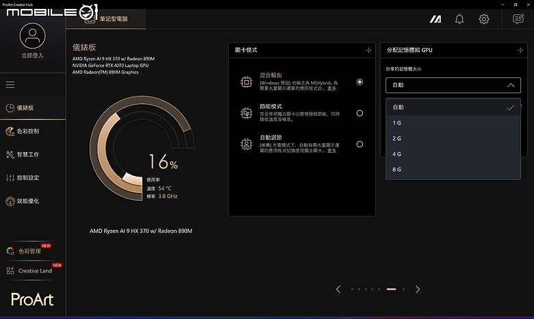This screenshot has height=319, width=534.
Task: Click the colorful color management ring icon
Action: pos(10,251)
